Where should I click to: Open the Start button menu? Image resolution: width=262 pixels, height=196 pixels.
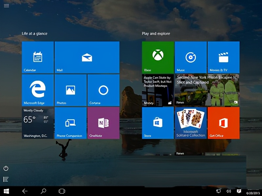tap(6, 191)
